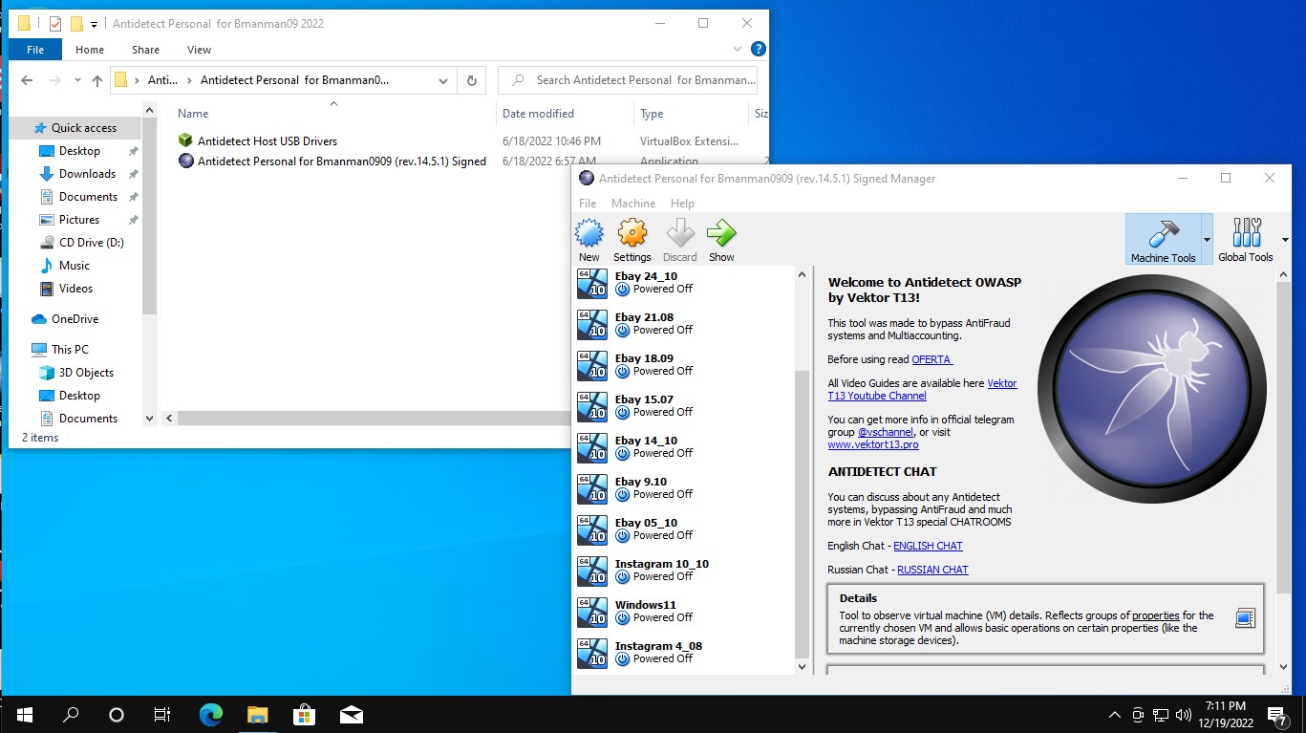
Task: Open Antidetect Host USB Drivers file
Action: pos(270,140)
